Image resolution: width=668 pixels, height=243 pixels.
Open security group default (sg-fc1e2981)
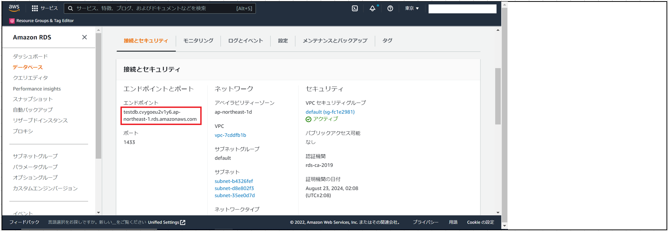(x=330, y=112)
